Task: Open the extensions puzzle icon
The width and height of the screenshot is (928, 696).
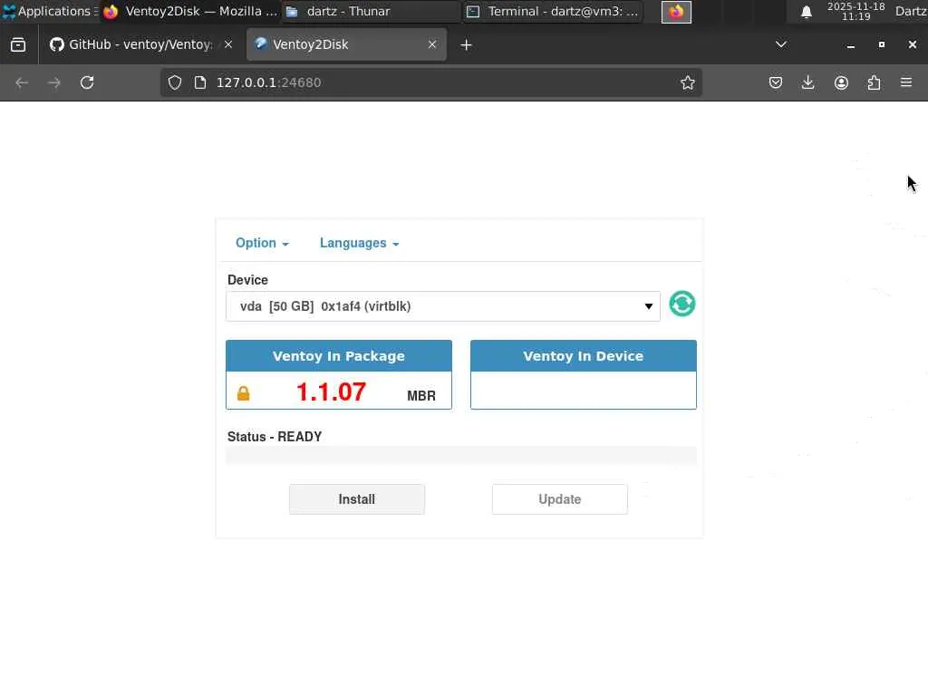Action: click(874, 82)
